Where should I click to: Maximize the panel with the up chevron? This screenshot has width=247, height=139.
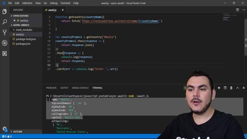[x=237, y=88]
